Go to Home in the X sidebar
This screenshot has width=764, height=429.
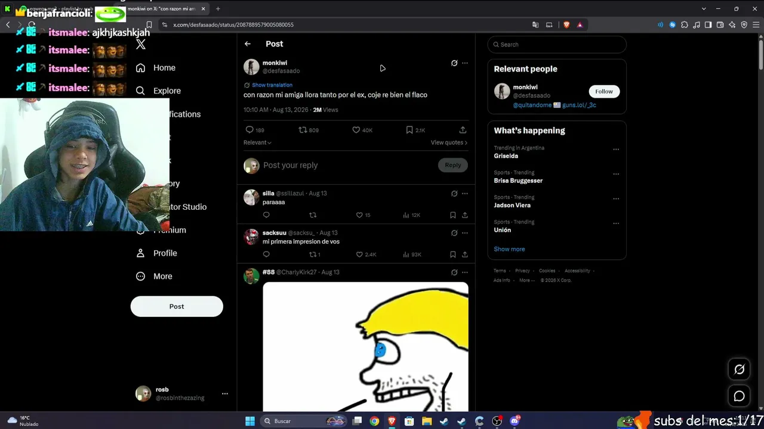[156, 68]
